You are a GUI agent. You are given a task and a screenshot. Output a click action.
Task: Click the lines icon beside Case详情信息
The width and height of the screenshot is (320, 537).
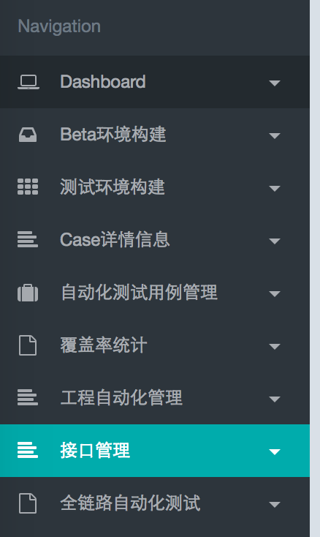[28, 239]
